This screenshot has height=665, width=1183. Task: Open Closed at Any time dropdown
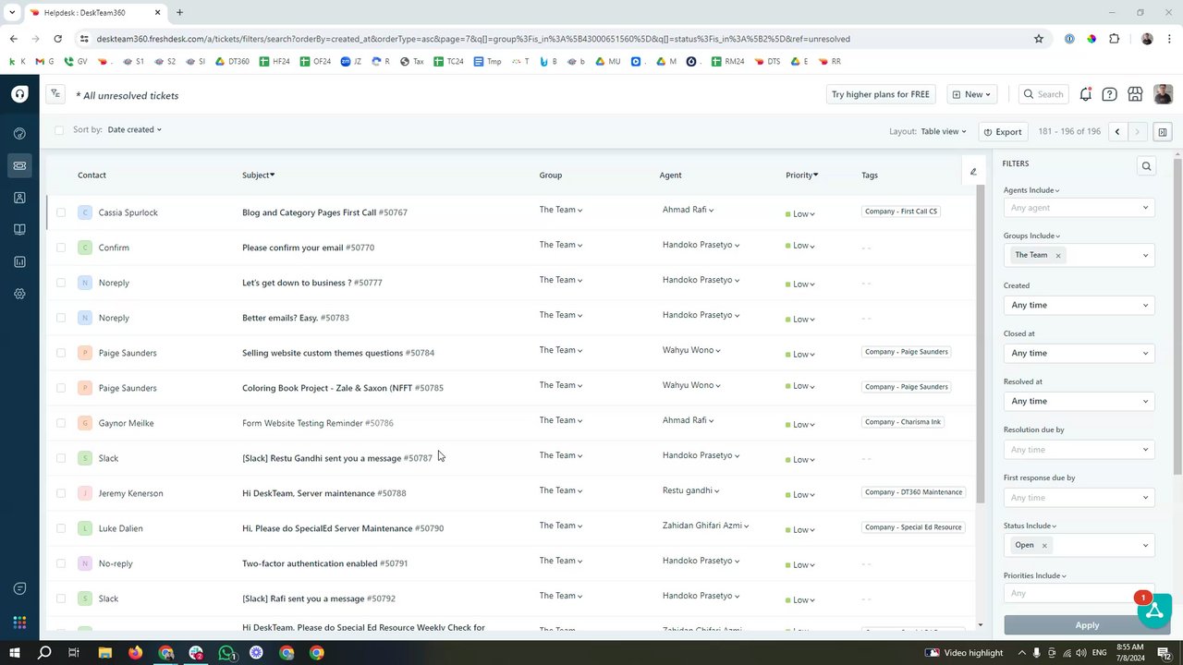[1079, 353]
